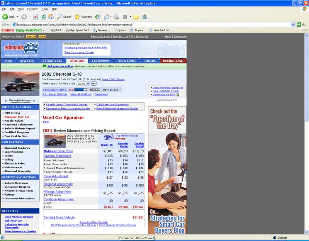
Task: Switch to the TIPS & ADVICE tab
Action: [127, 61]
